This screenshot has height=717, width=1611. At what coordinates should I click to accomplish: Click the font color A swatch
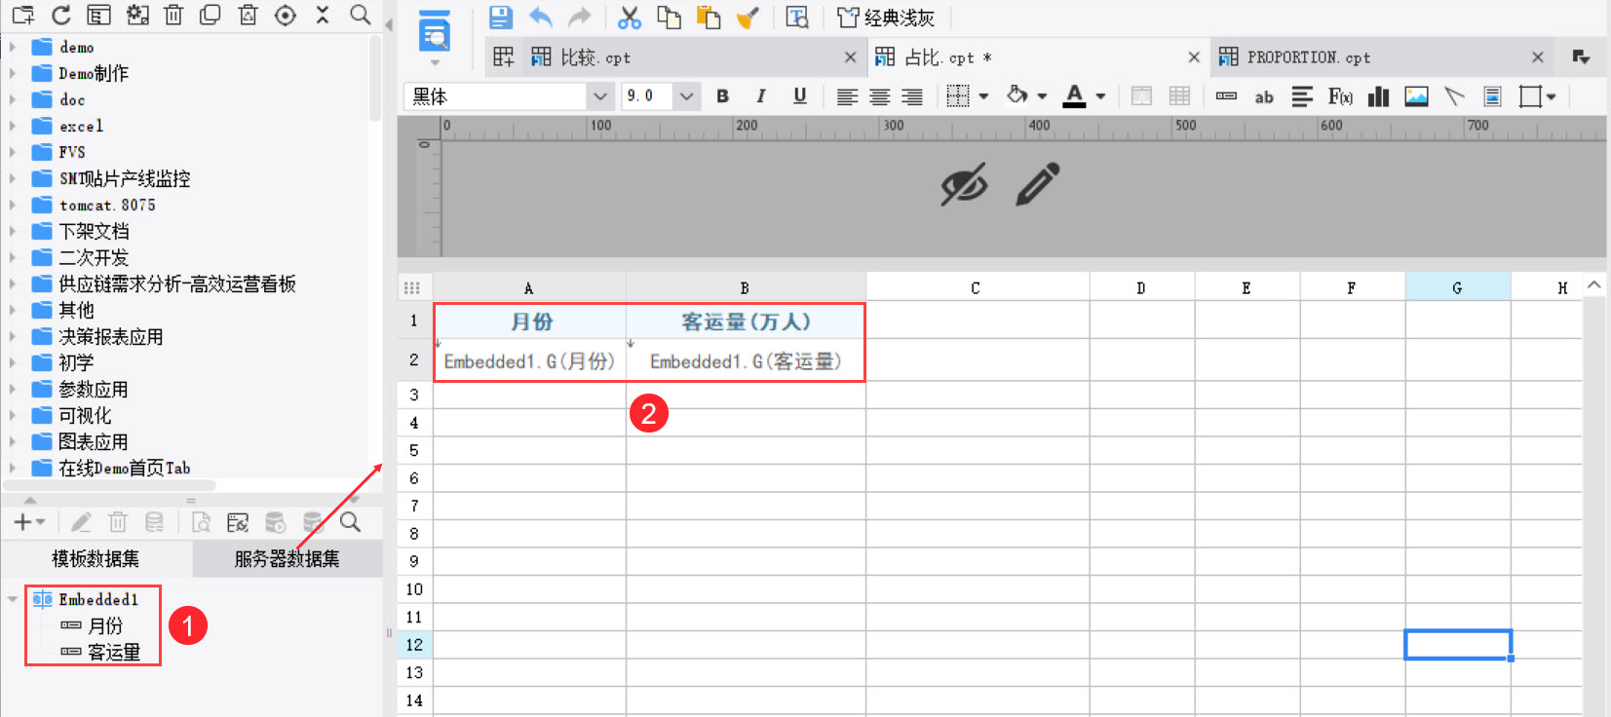[1074, 95]
